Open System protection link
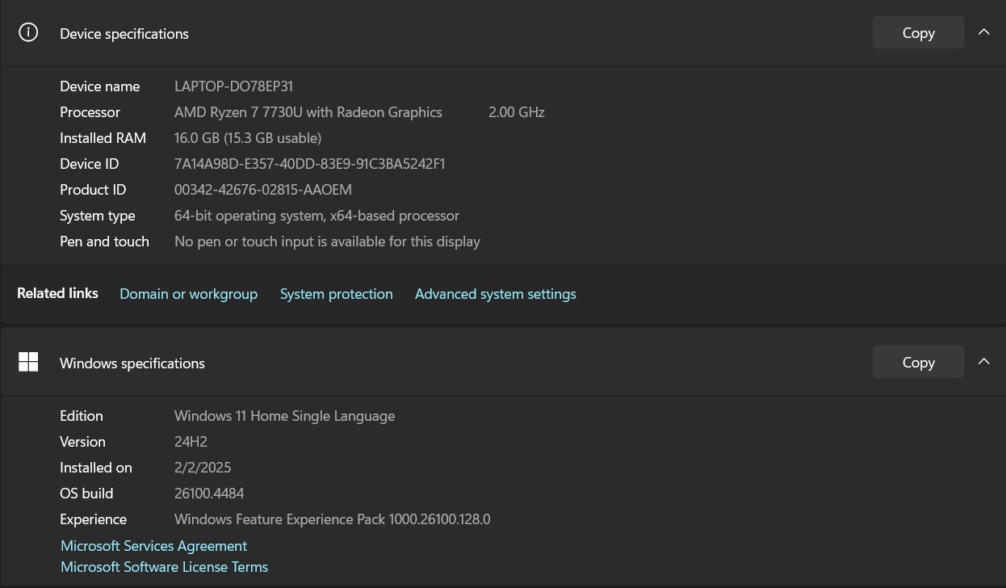 click(x=336, y=294)
